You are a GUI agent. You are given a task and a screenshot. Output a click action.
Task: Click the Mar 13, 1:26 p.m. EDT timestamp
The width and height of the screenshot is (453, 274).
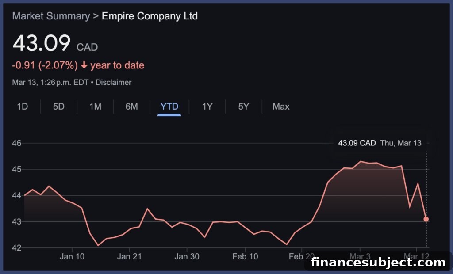click(x=50, y=82)
